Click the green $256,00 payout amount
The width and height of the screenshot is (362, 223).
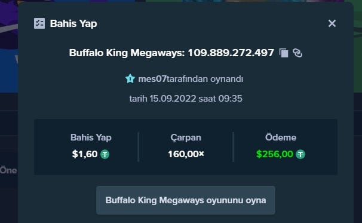(275, 154)
